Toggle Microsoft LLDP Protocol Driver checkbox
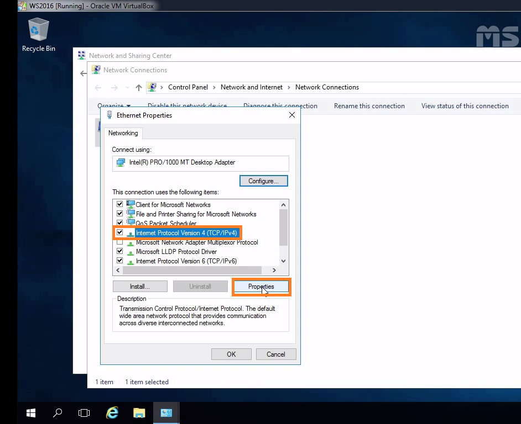Image resolution: width=521 pixels, height=424 pixels. [x=120, y=251]
